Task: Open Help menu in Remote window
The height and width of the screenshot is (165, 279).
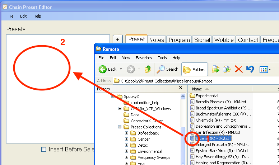Action: coord(176,58)
